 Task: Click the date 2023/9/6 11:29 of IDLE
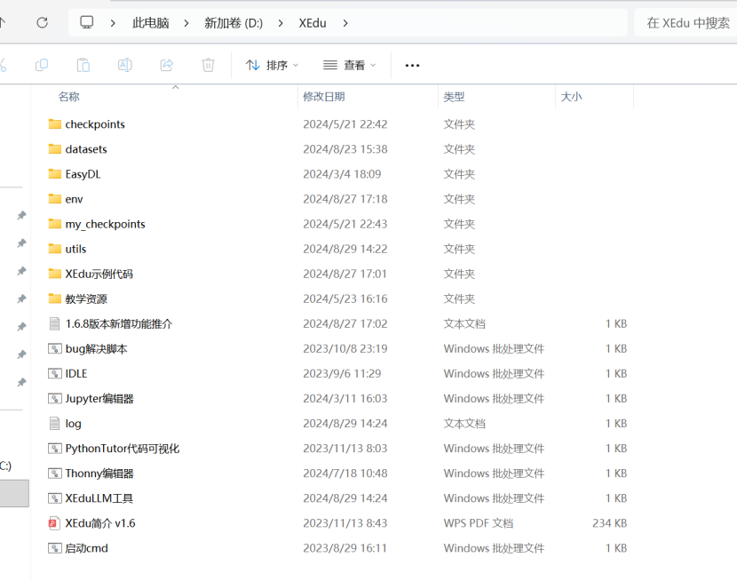click(342, 373)
